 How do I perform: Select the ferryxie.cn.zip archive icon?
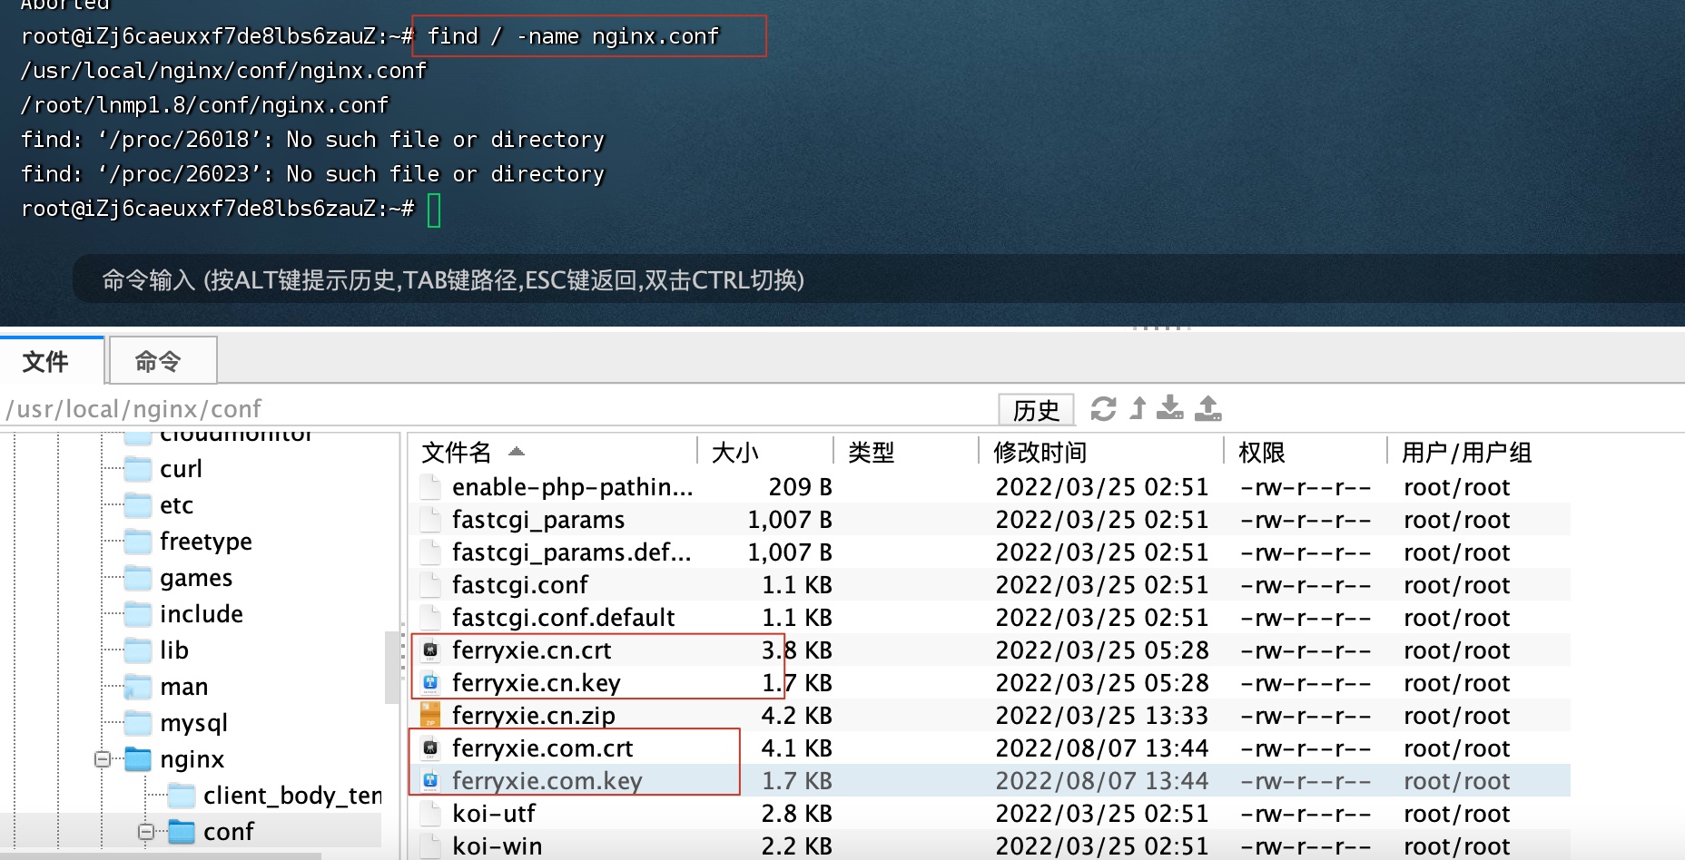point(430,716)
